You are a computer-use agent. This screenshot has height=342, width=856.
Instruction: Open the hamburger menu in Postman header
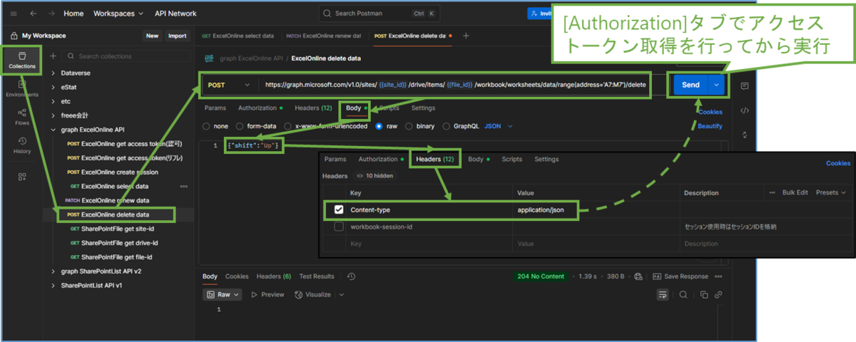[x=14, y=13]
